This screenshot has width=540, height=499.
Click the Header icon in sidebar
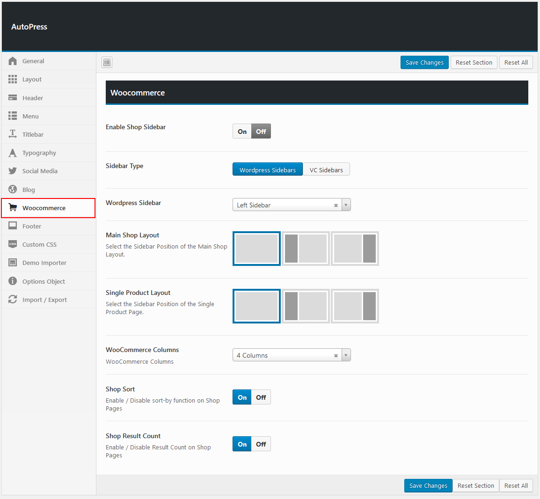pos(13,97)
